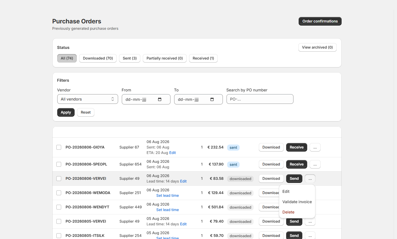The width and height of the screenshot is (397, 239).
Task: Reset the filters
Action: click(x=86, y=112)
